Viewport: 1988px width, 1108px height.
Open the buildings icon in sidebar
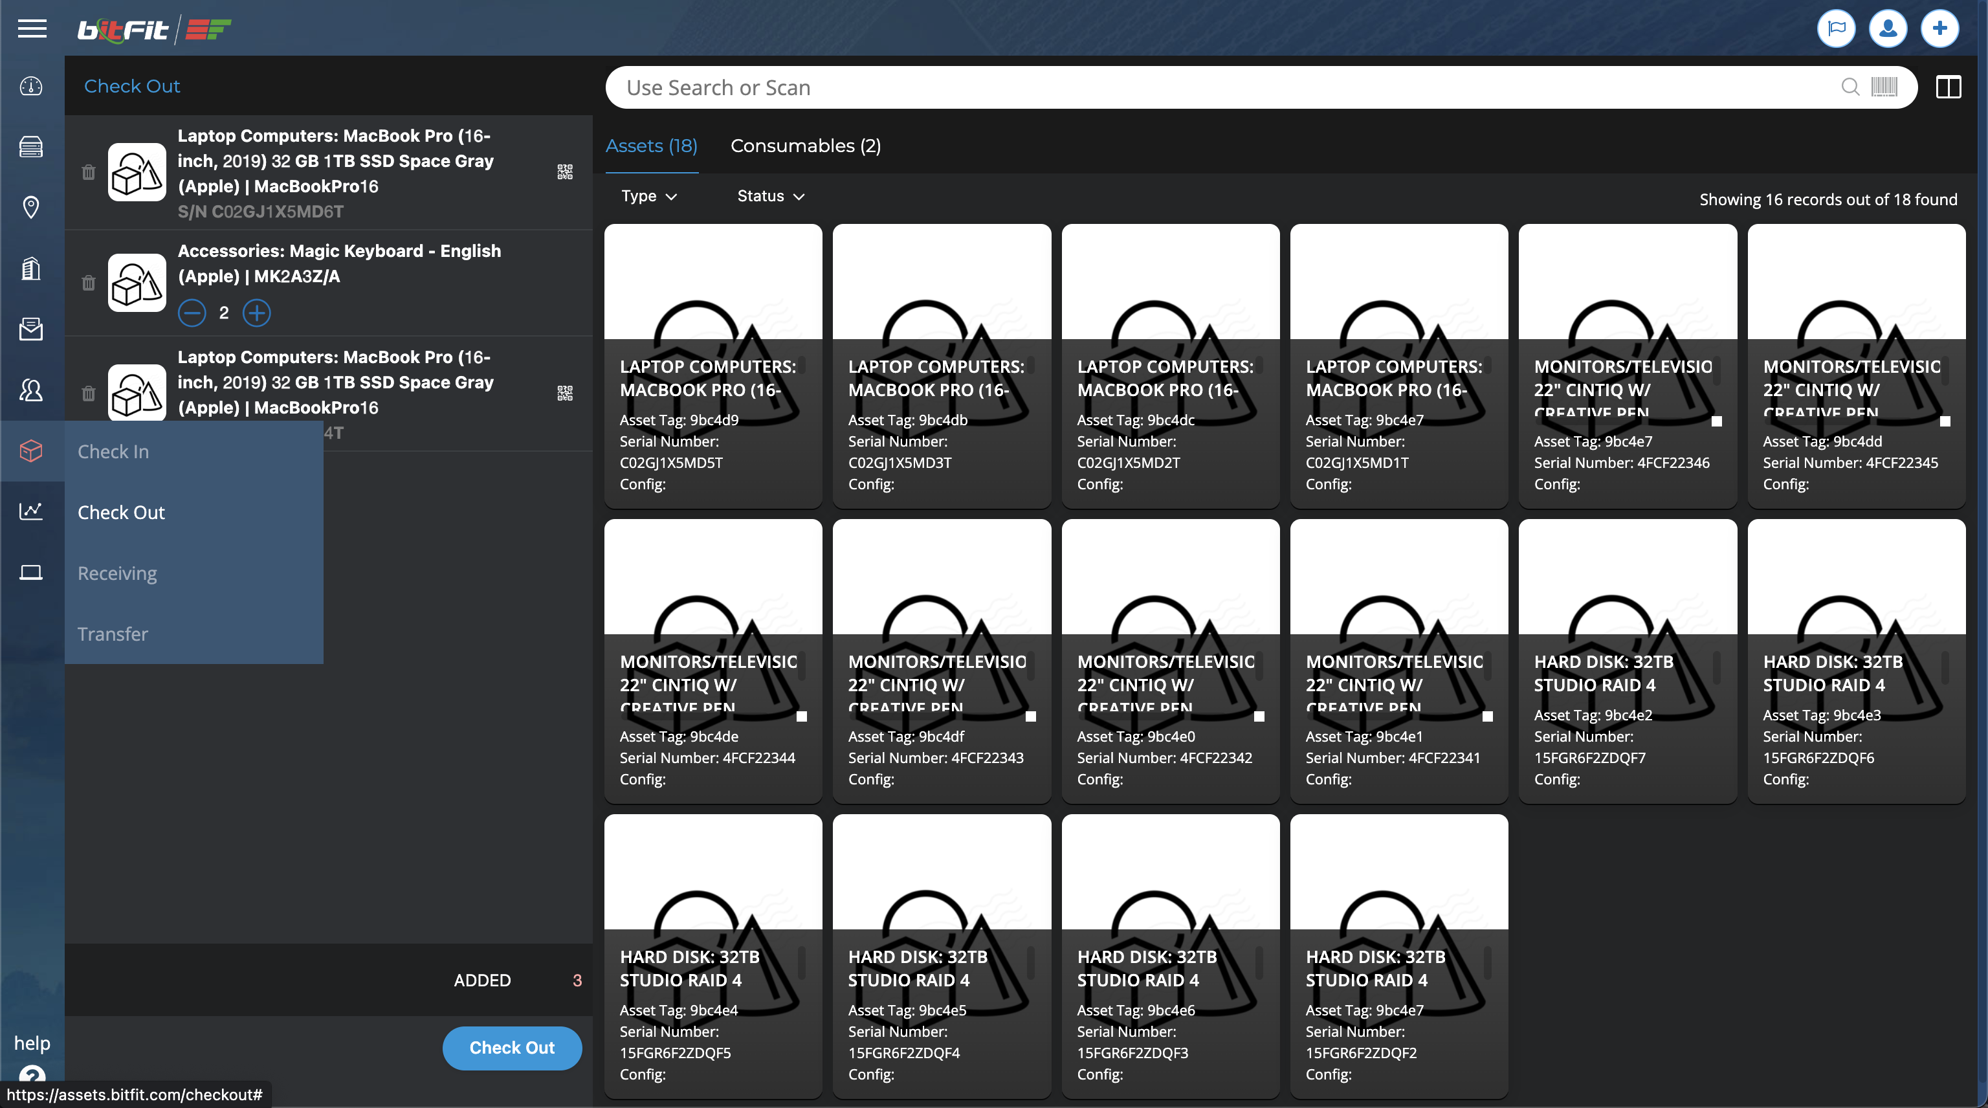pos(31,268)
